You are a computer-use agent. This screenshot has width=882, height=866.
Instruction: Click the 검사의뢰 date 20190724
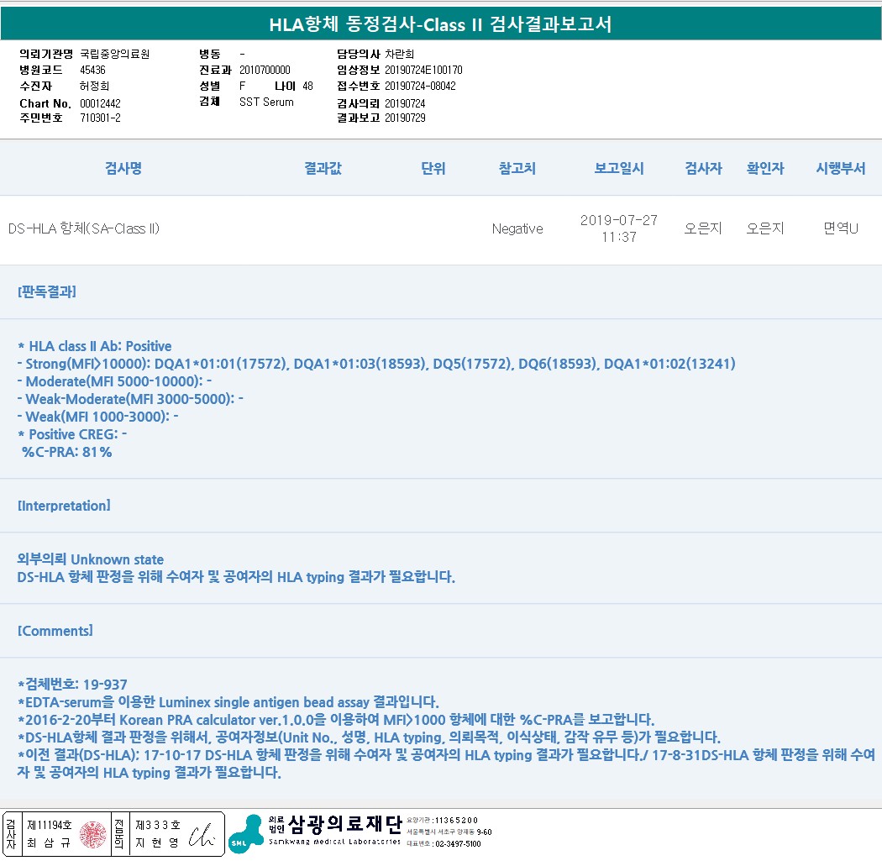(405, 103)
